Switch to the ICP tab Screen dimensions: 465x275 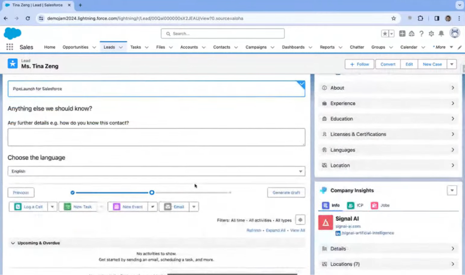[x=355, y=205]
